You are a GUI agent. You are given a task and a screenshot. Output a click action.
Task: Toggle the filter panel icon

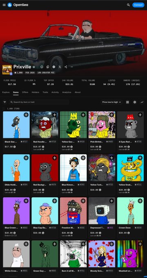click(5, 102)
